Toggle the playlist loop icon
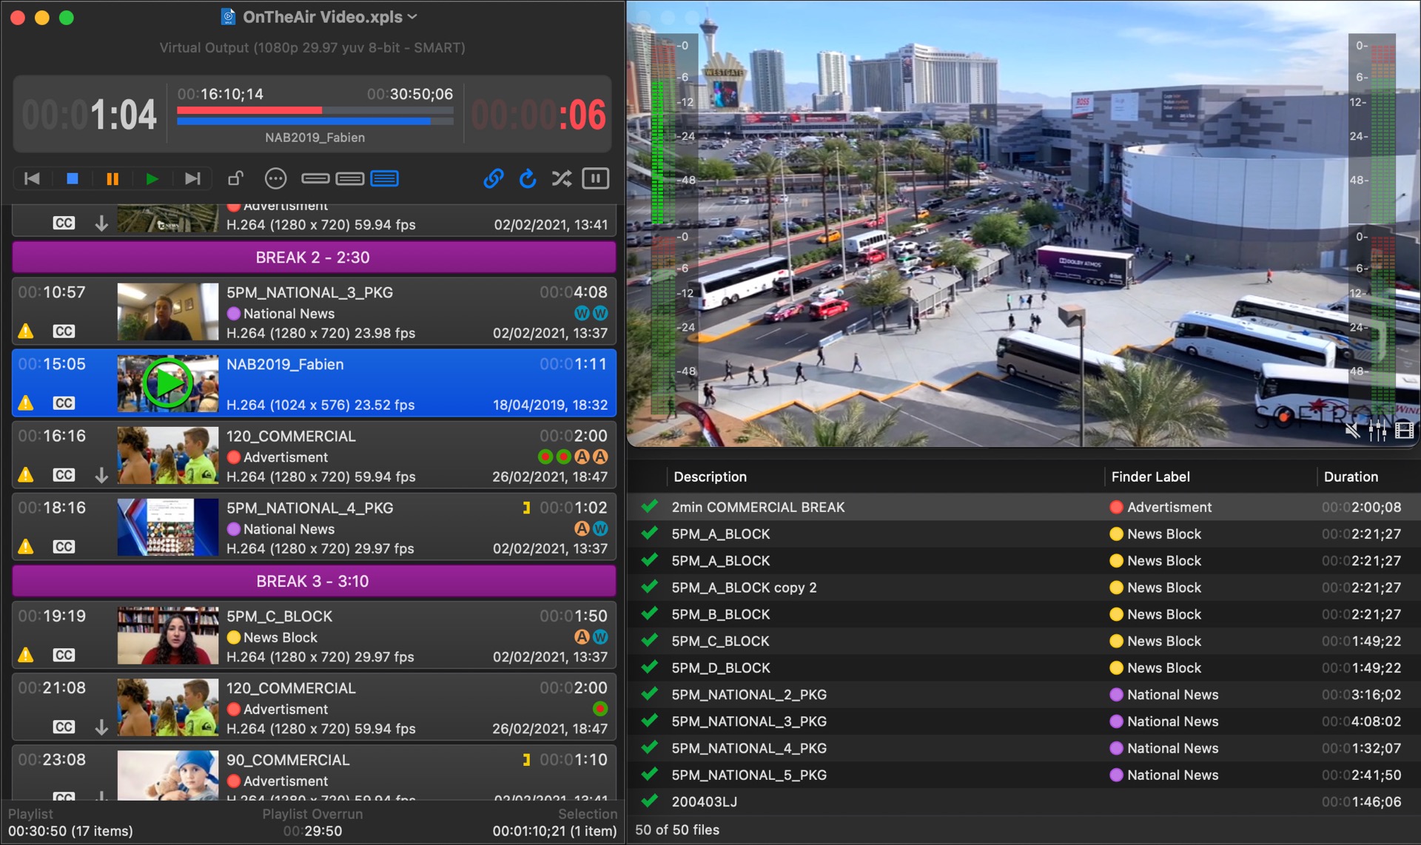 (x=528, y=178)
